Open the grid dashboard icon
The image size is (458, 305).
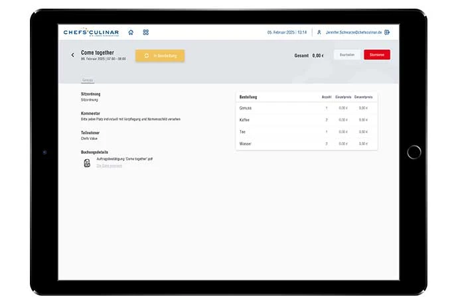(146, 32)
